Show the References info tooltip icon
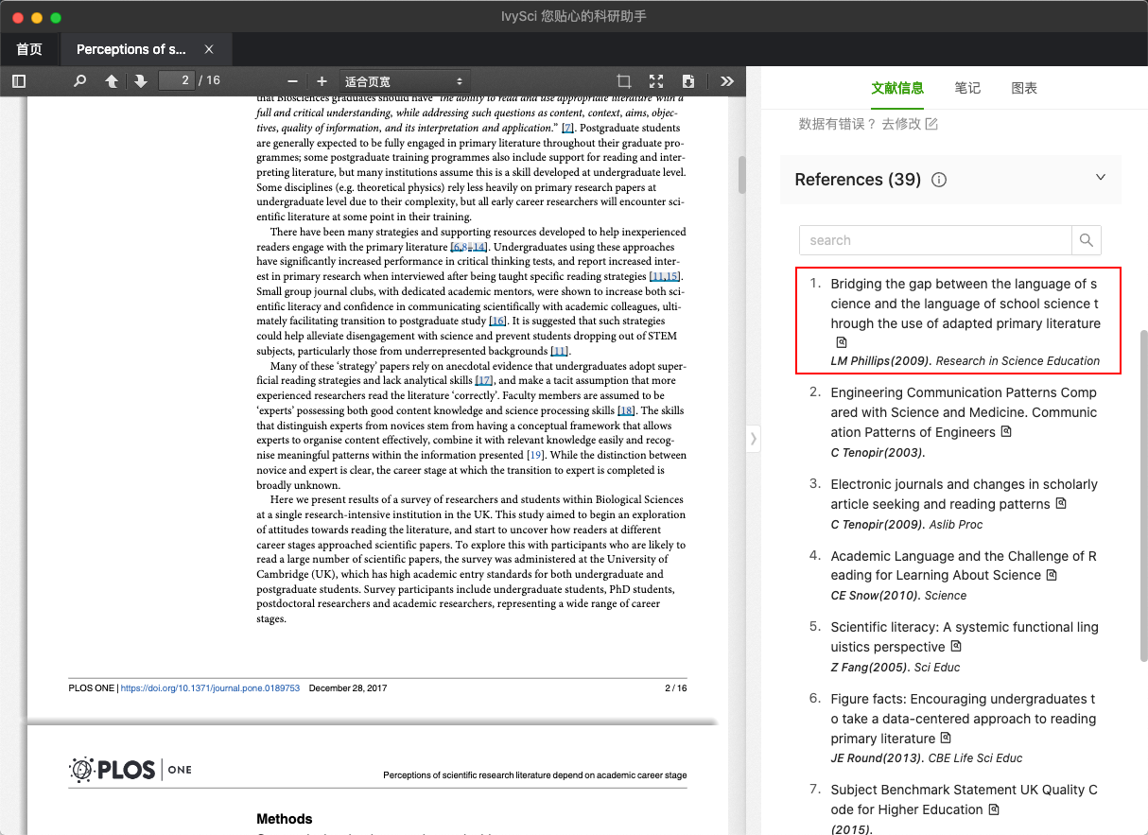The width and height of the screenshot is (1148, 835). (x=939, y=180)
